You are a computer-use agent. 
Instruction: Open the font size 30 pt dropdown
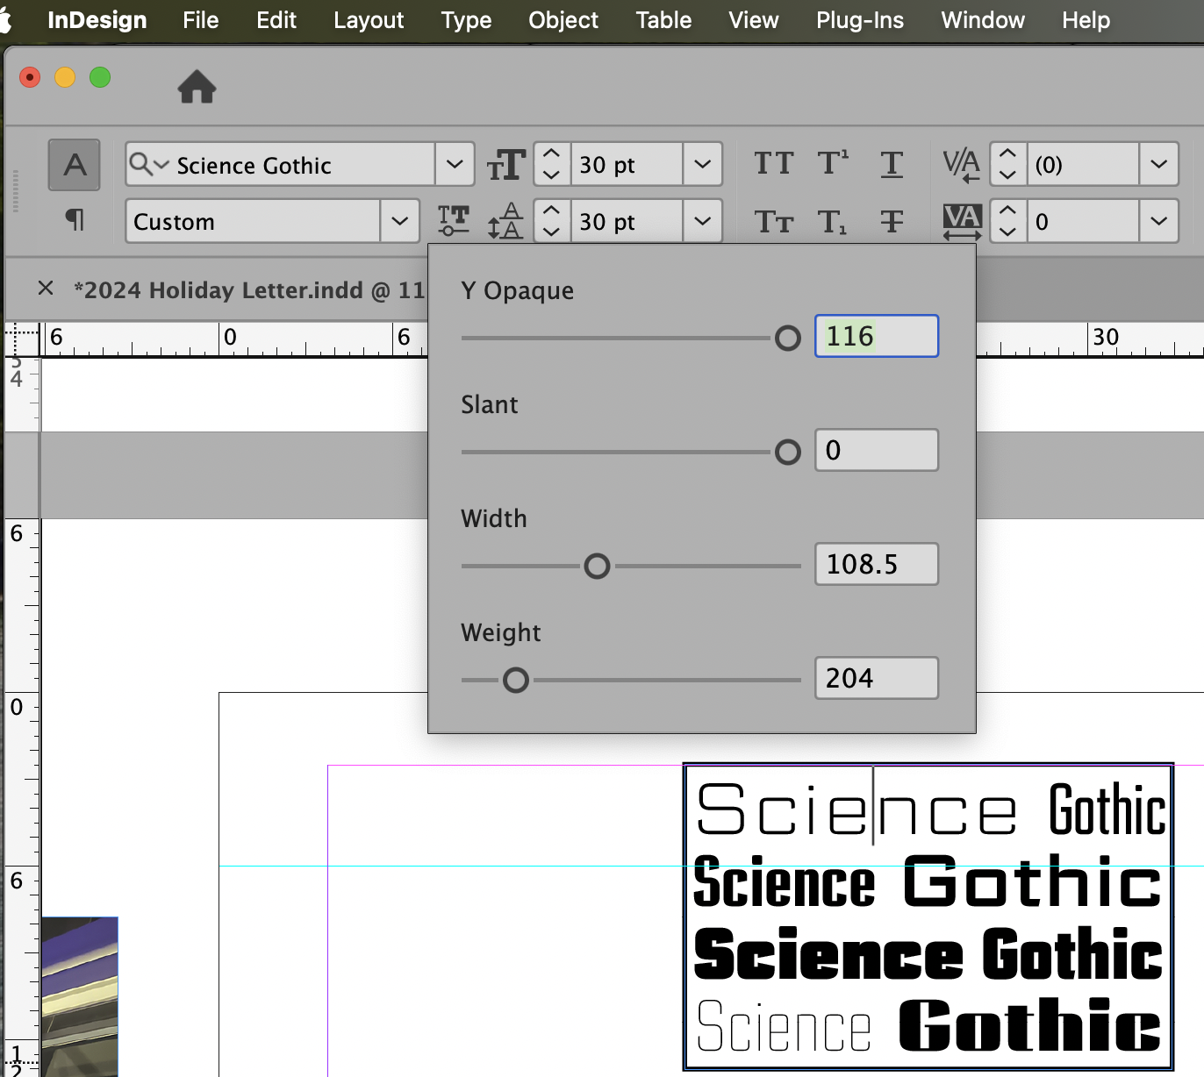tap(703, 164)
